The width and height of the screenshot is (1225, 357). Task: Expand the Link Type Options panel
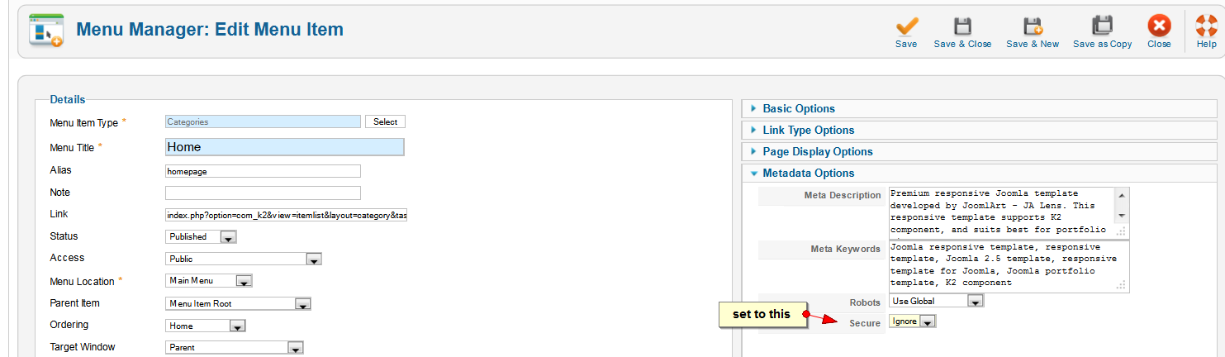click(808, 130)
